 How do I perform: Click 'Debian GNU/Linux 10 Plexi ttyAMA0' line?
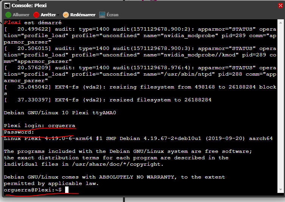[60, 113]
